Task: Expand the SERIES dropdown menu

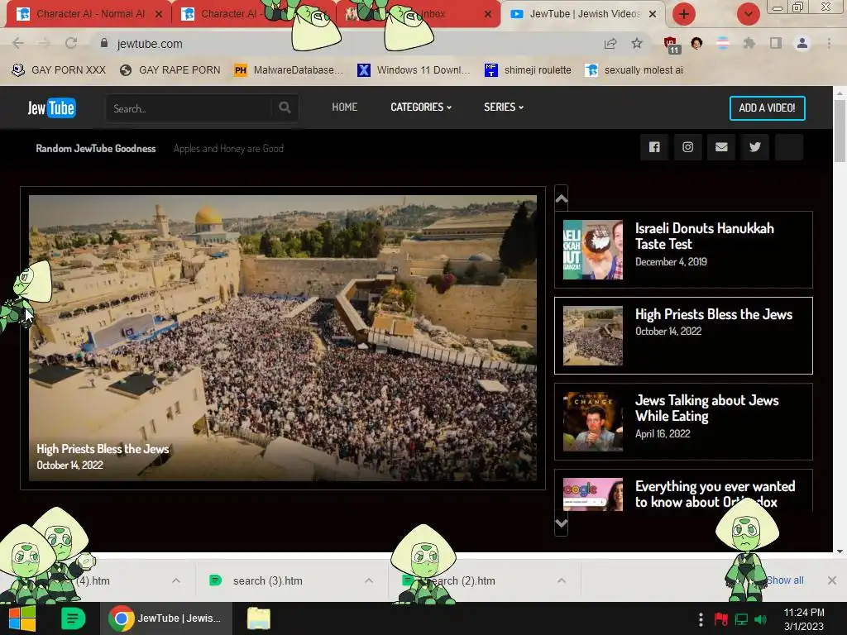Action: click(x=504, y=107)
